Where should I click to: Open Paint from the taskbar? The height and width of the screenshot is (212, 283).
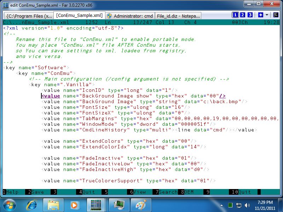pos(140,205)
